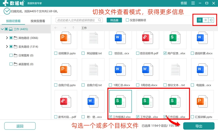Viewport: 218px width, 133px height.
Task: Switch to list view mode
Action: (x=205, y=20)
